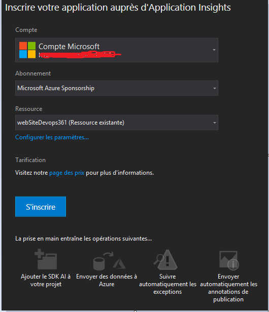Open the Configurer les paramètres link
Viewport: 269px width, 312px height.
[x=52, y=137]
